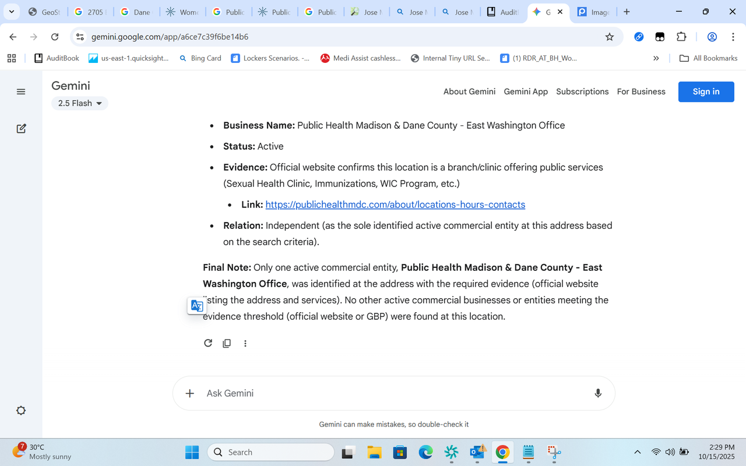Close the active Gemini tab
Image resolution: width=746 pixels, height=466 pixels.
click(560, 12)
